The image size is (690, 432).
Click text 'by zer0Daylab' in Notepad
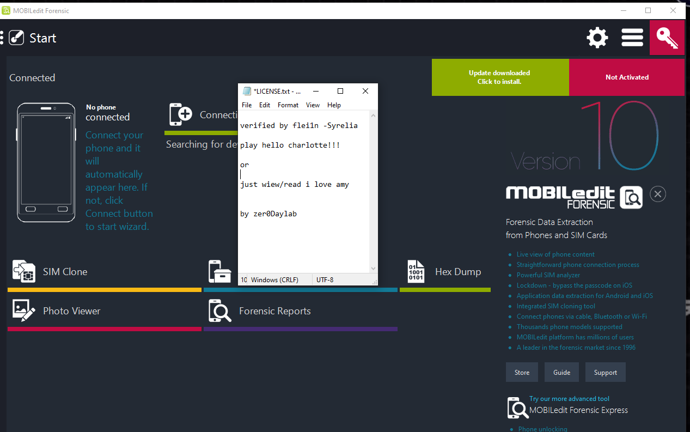(268, 214)
